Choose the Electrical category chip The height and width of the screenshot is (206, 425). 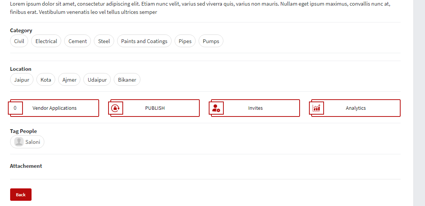46,41
